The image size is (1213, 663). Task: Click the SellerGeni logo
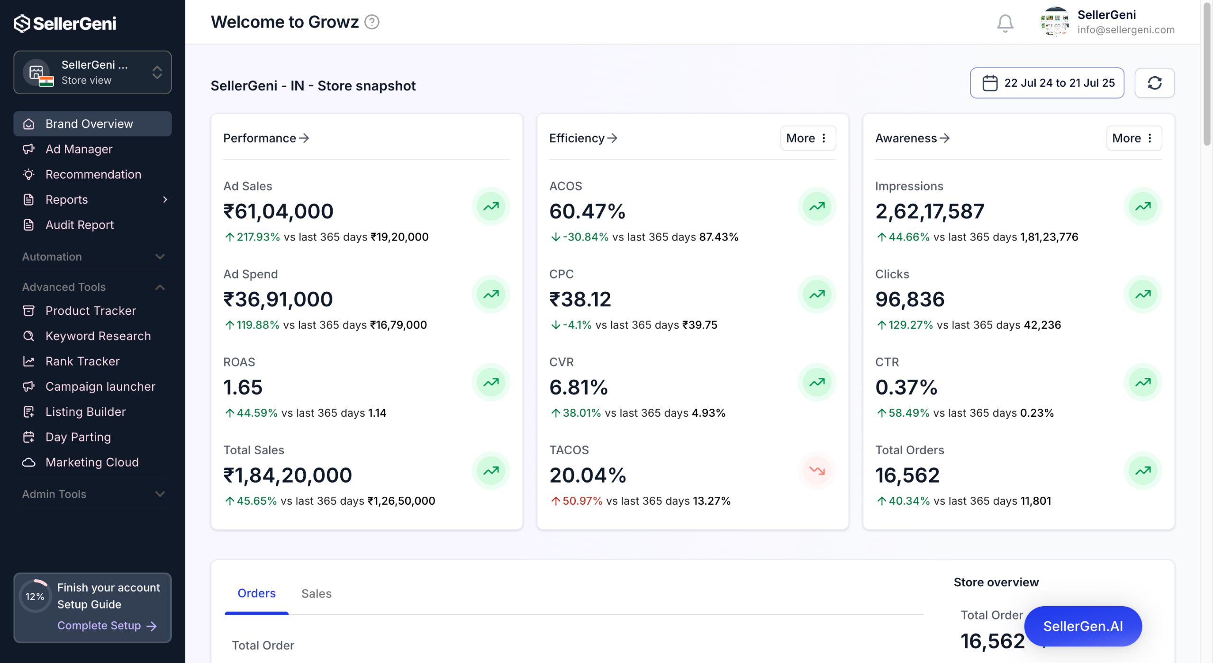65,23
